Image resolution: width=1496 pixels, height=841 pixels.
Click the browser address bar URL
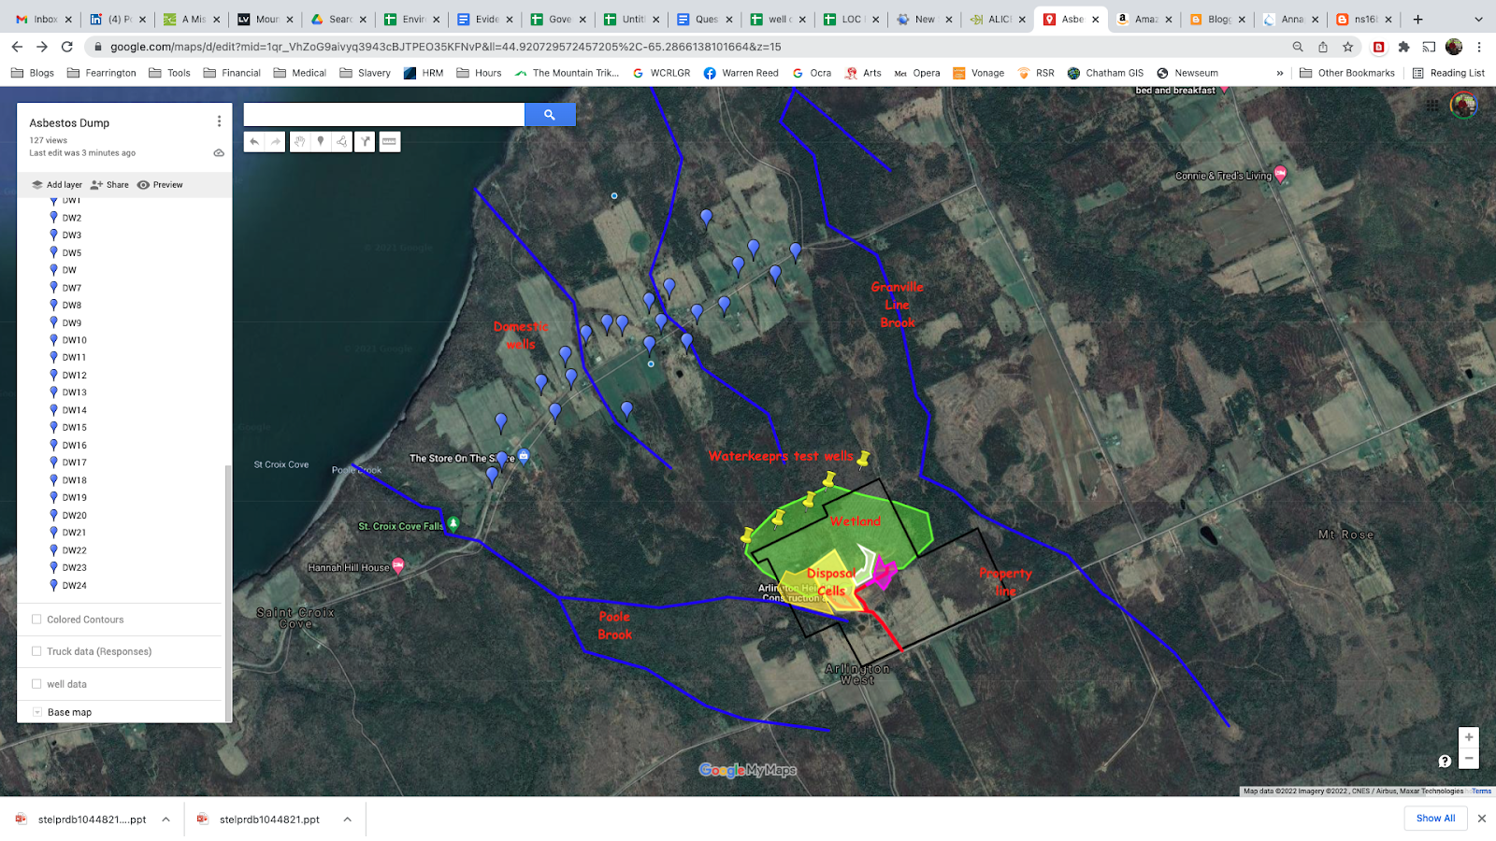(445, 47)
